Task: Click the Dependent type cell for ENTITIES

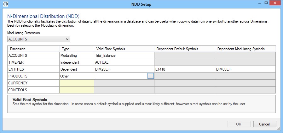Action: pos(77,69)
